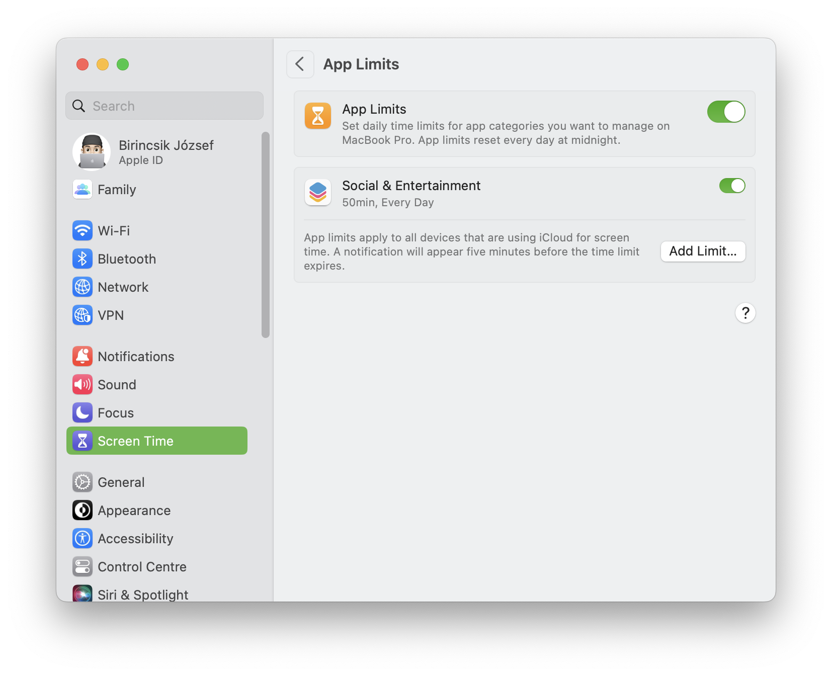Viewport: 832px width, 676px height.
Task: Click the green full-screen window button
Action: coord(123,64)
